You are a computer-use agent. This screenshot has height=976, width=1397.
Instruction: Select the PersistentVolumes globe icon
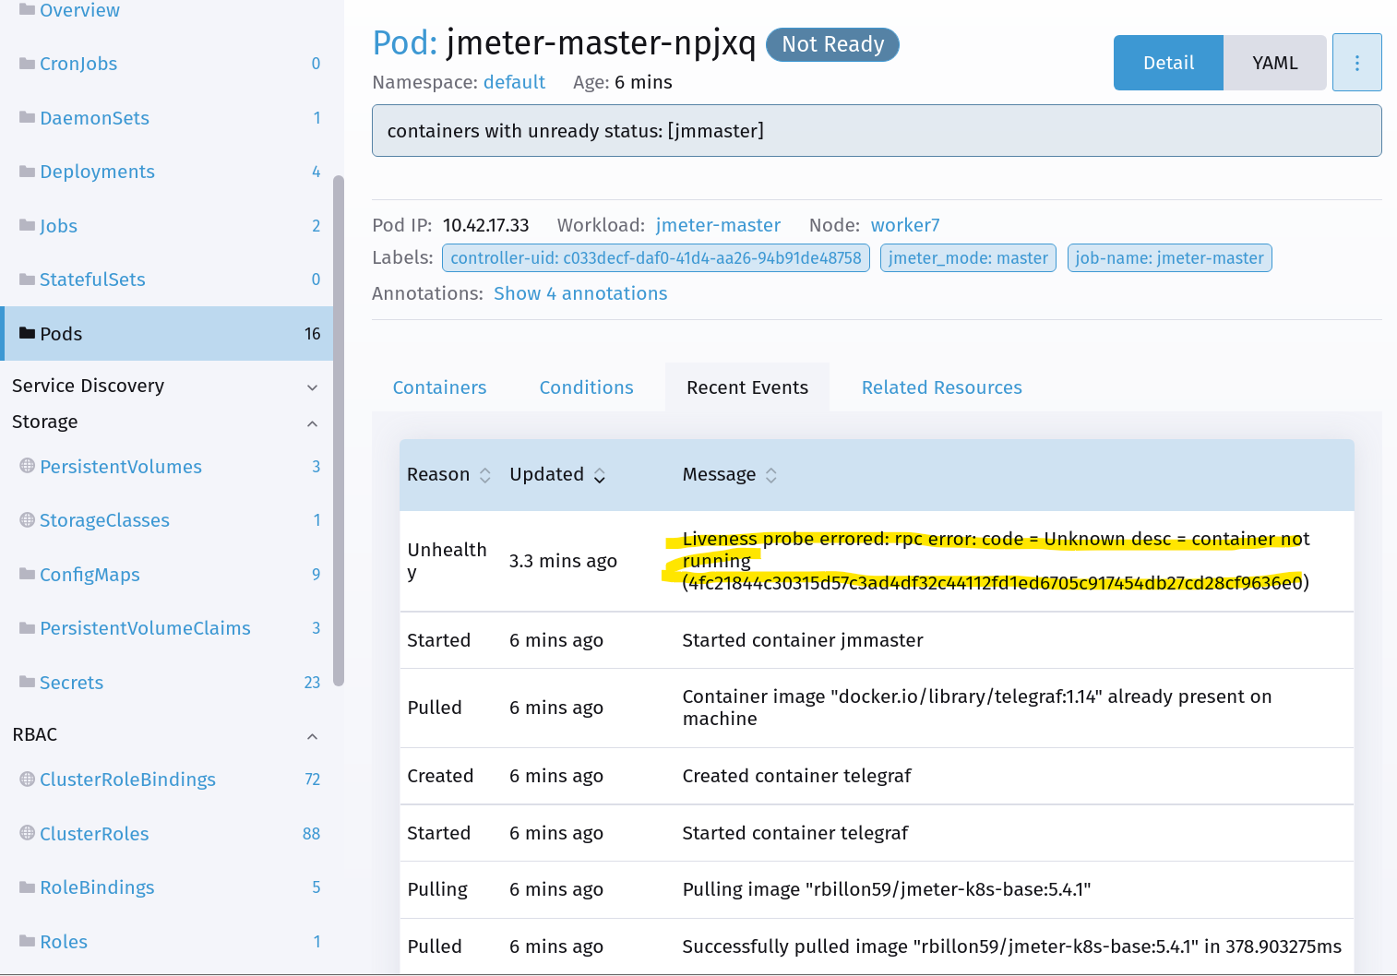pyautogui.click(x=26, y=467)
